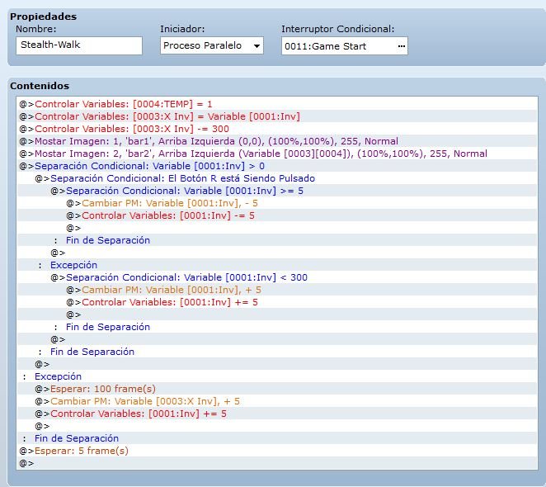The image size is (546, 487).
Task: Select the Mostar Imagen 'bar2' command line
Action: 277,154
